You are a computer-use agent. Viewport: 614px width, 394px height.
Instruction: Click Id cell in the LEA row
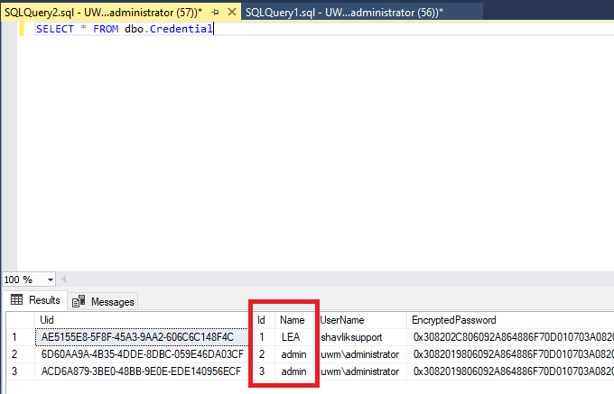pyautogui.click(x=262, y=337)
